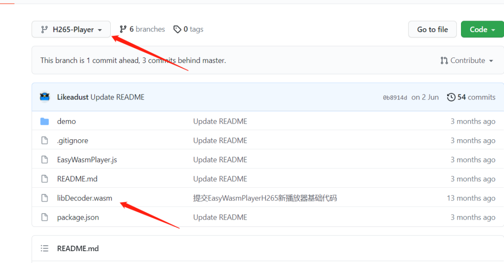Open the H265-Player branch selector
The width and height of the screenshot is (504, 263).
click(71, 29)
